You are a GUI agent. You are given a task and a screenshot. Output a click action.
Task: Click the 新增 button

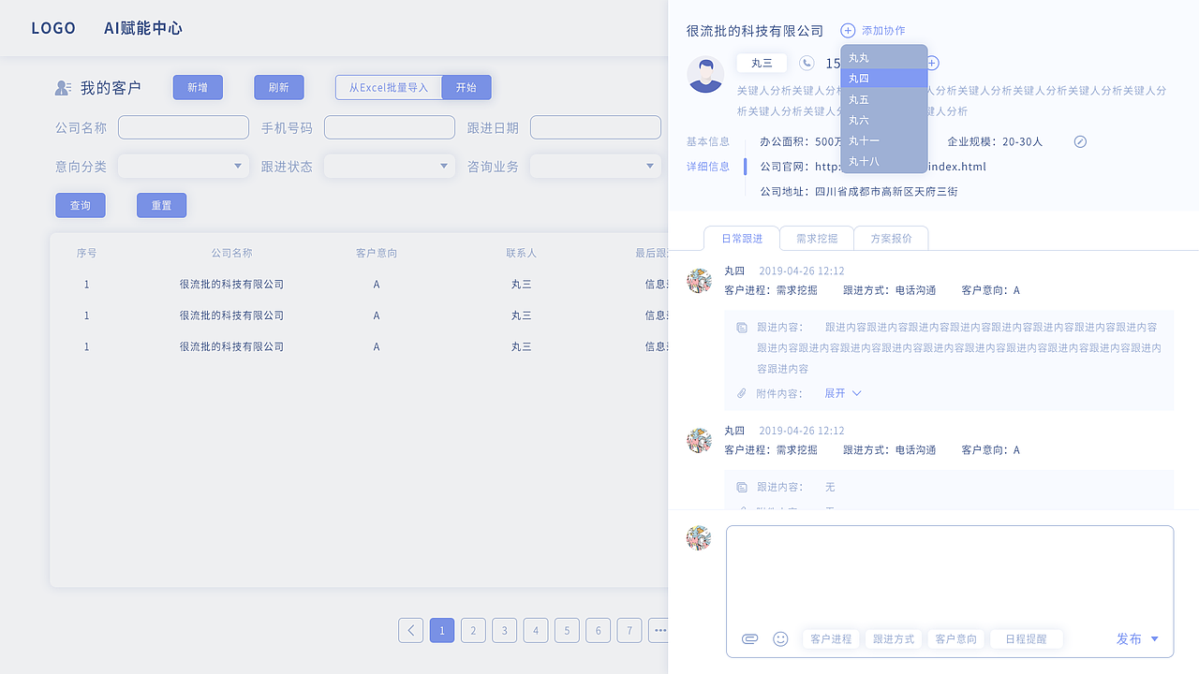pos(197,87)
